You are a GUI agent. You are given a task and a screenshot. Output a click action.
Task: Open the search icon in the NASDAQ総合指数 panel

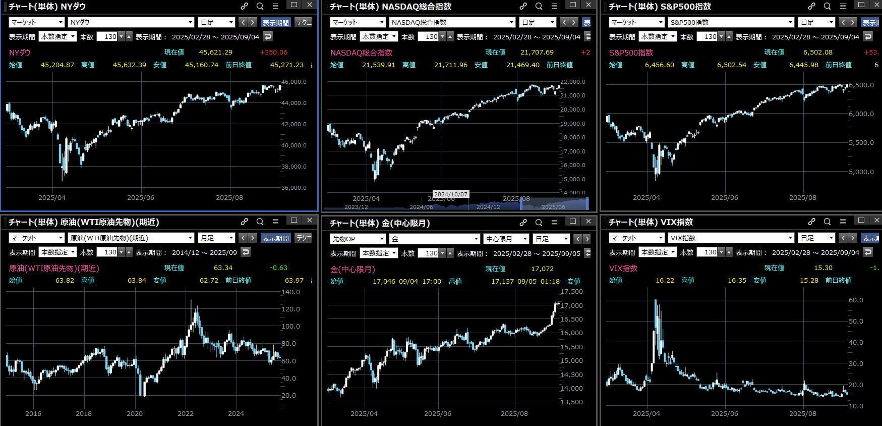point(539,6)
